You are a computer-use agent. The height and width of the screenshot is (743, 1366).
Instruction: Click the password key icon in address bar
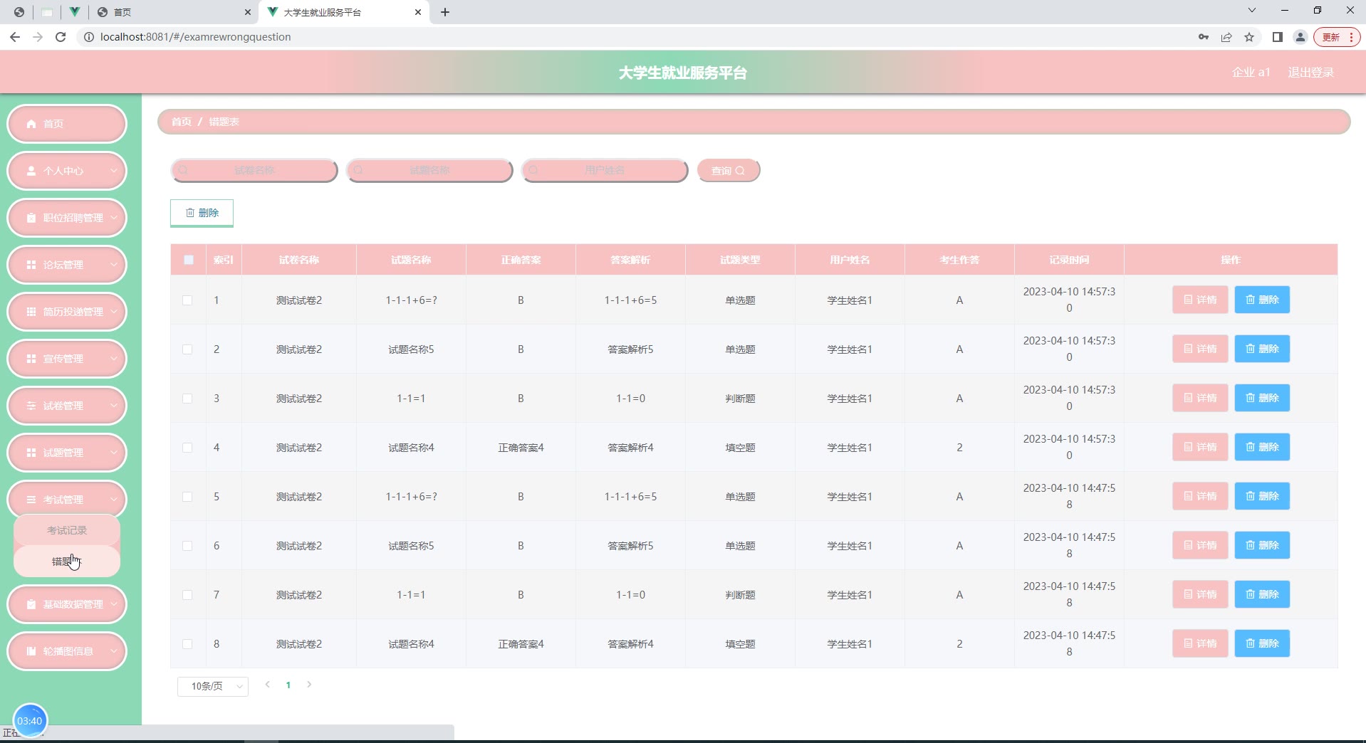tap(1204, 37)
